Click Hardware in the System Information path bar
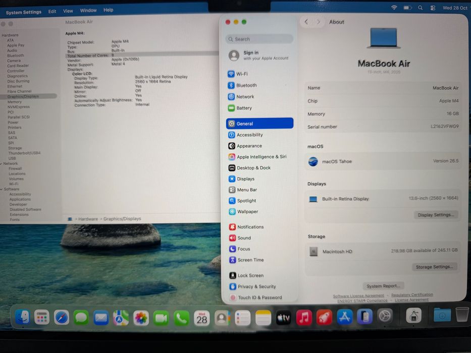 [88, 219]
